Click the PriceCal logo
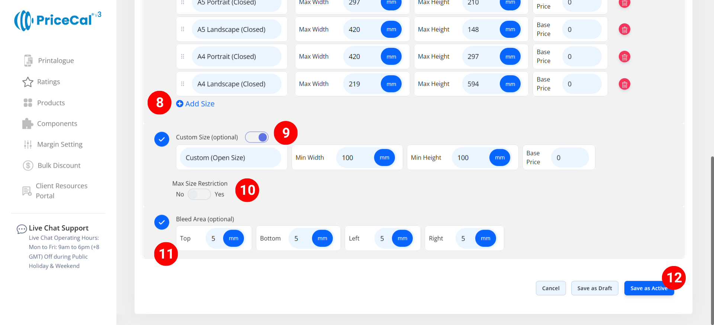The width and height of the screenshot is (714, 325). click(x=58, y=20)
